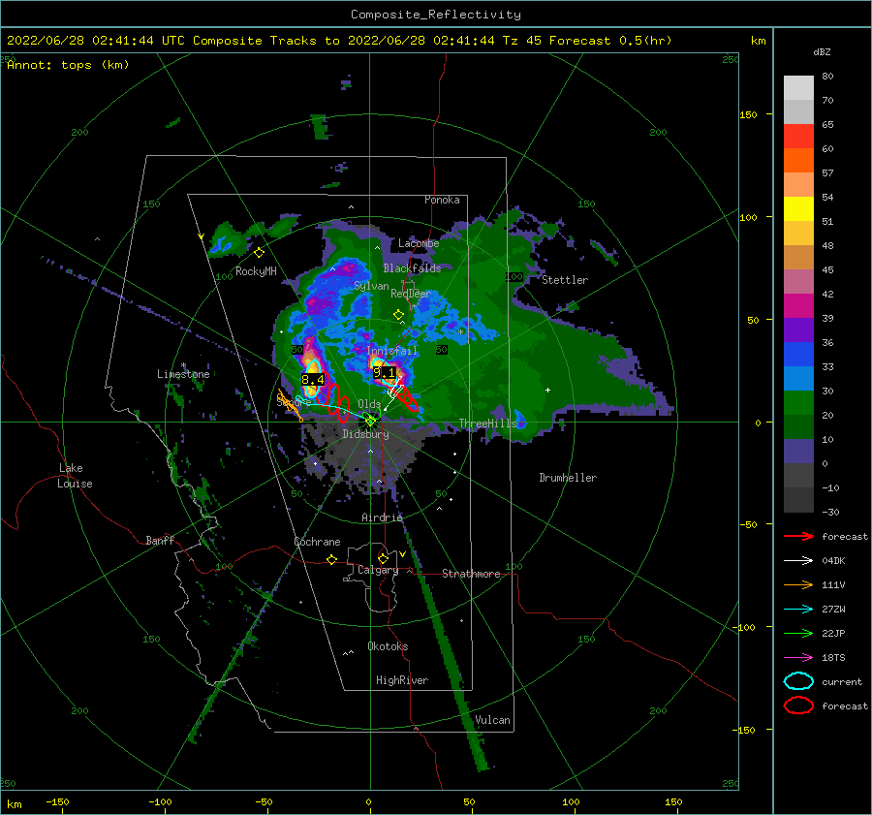Click the Lake Louise label
Image resolution: width=872 pixels, height=815 pixels.
click(75, 476)
